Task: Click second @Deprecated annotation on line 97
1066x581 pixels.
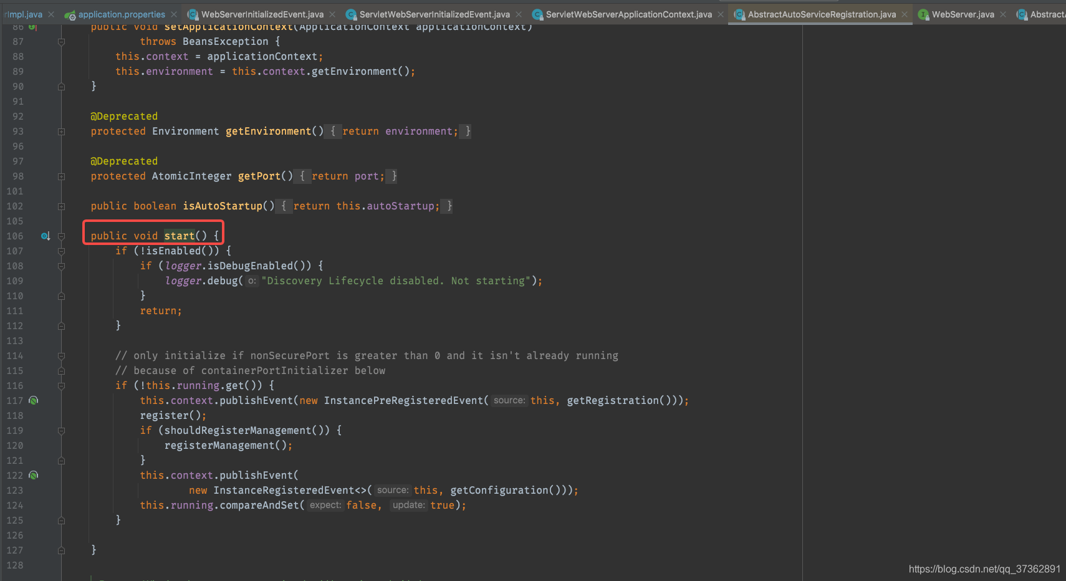Action: [124, 161]
